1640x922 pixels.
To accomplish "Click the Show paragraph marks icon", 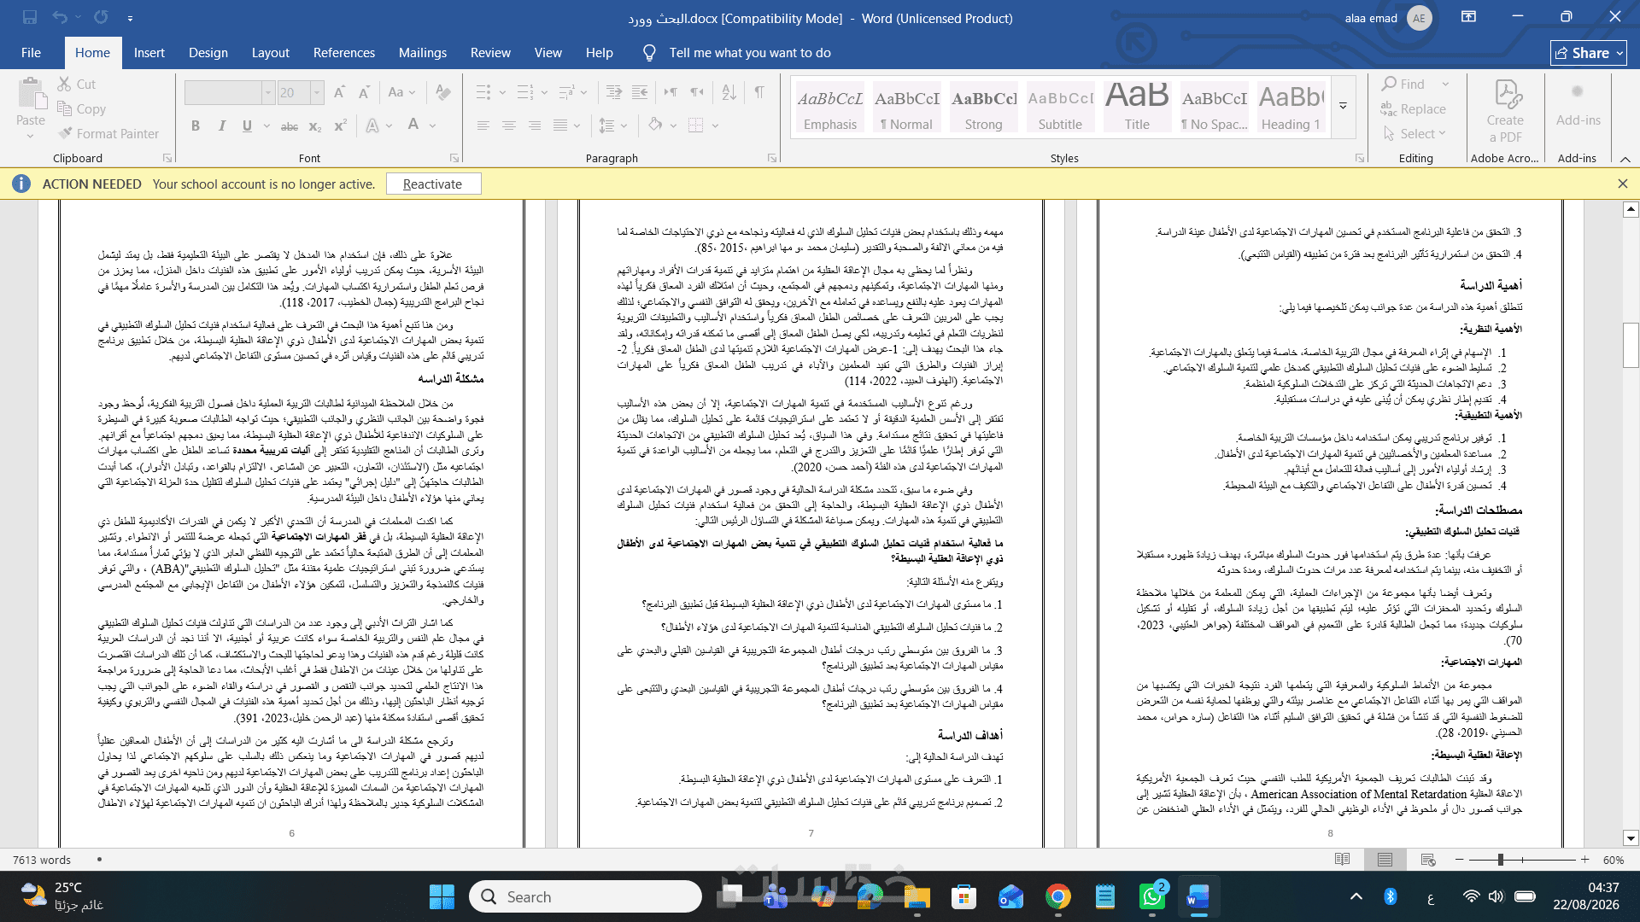I will pos(758,92).
